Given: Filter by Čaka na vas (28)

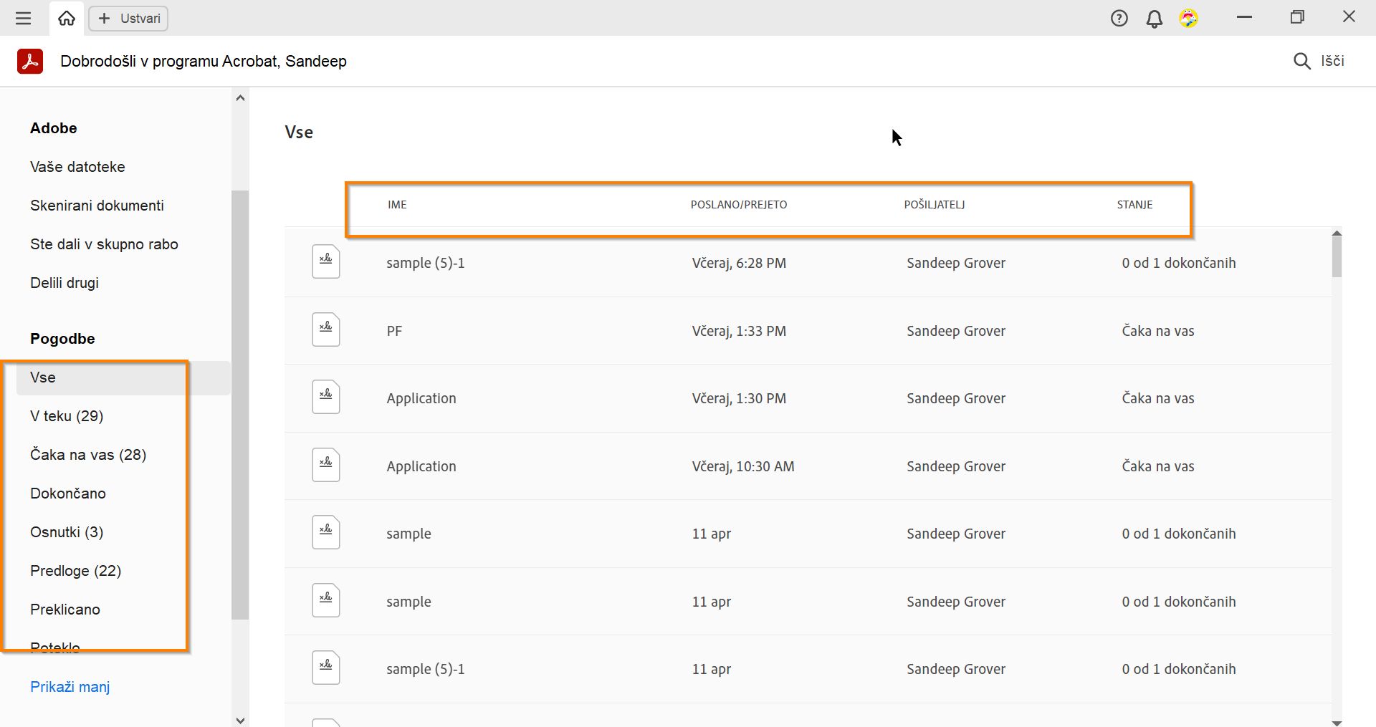Looking at the screenshot, I should click(88, 455).
